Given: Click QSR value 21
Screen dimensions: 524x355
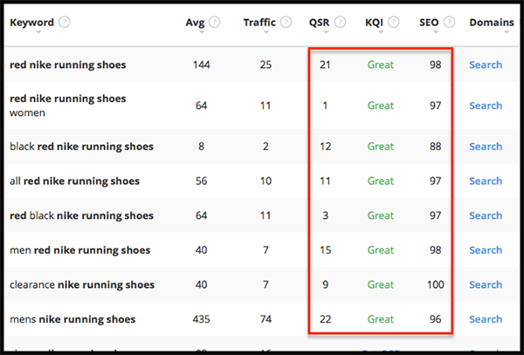Looking at the screenshot, I should click(325, 65).
